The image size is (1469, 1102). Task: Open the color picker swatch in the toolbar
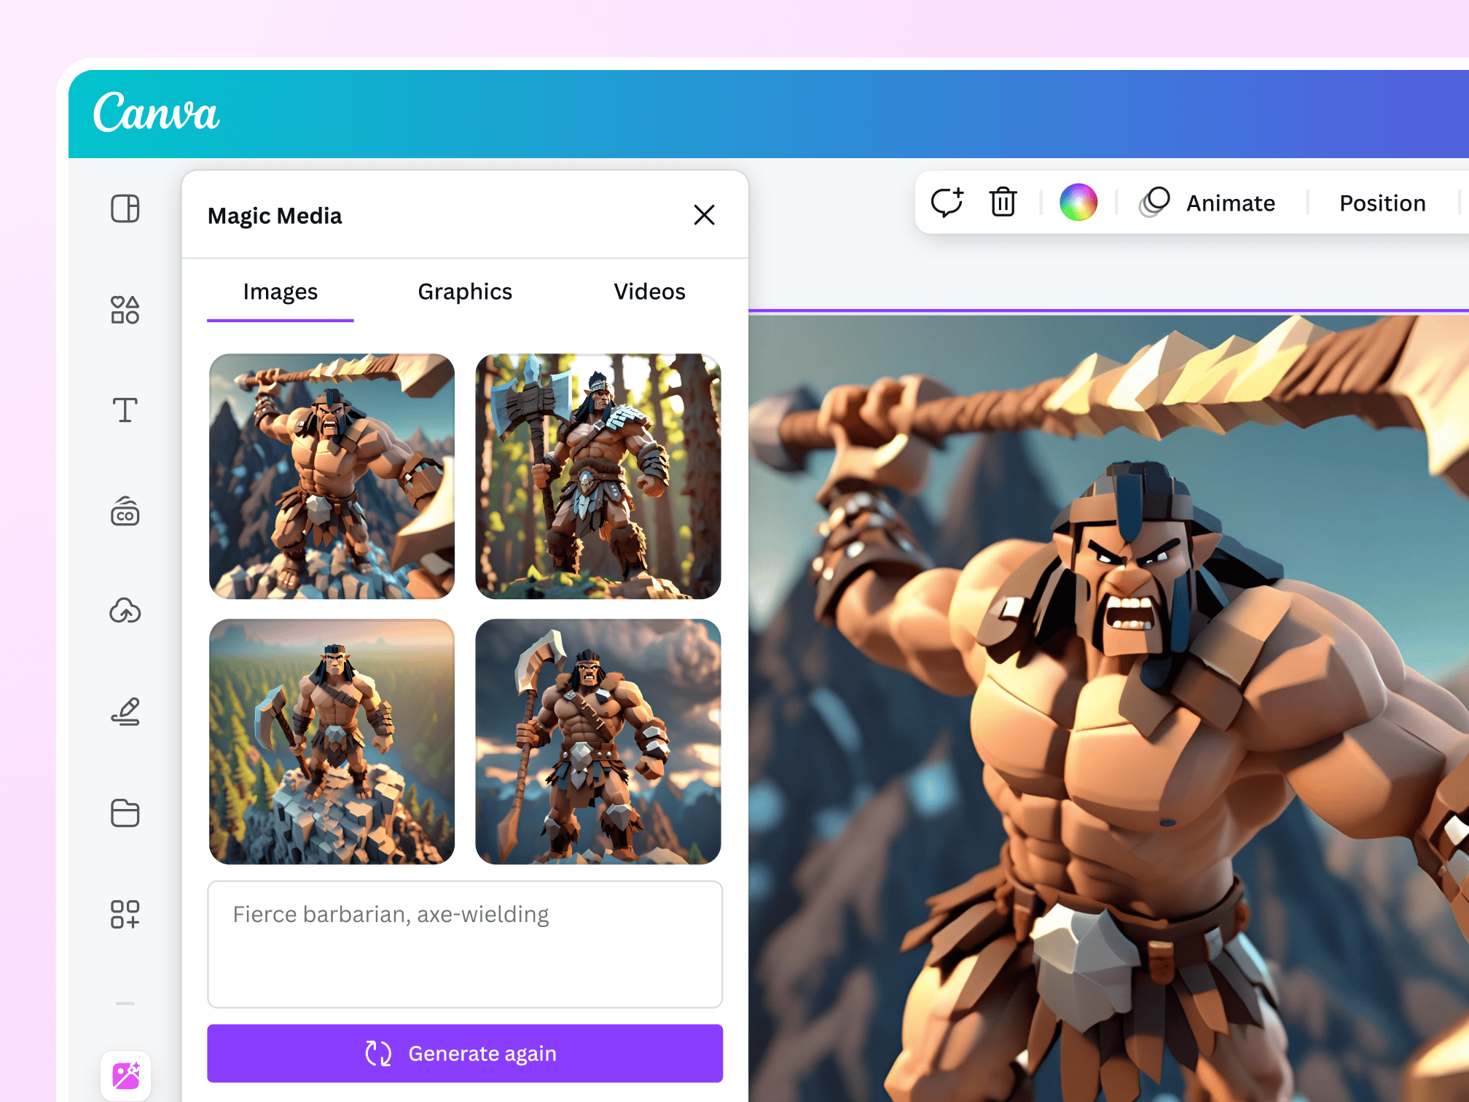1079,203
